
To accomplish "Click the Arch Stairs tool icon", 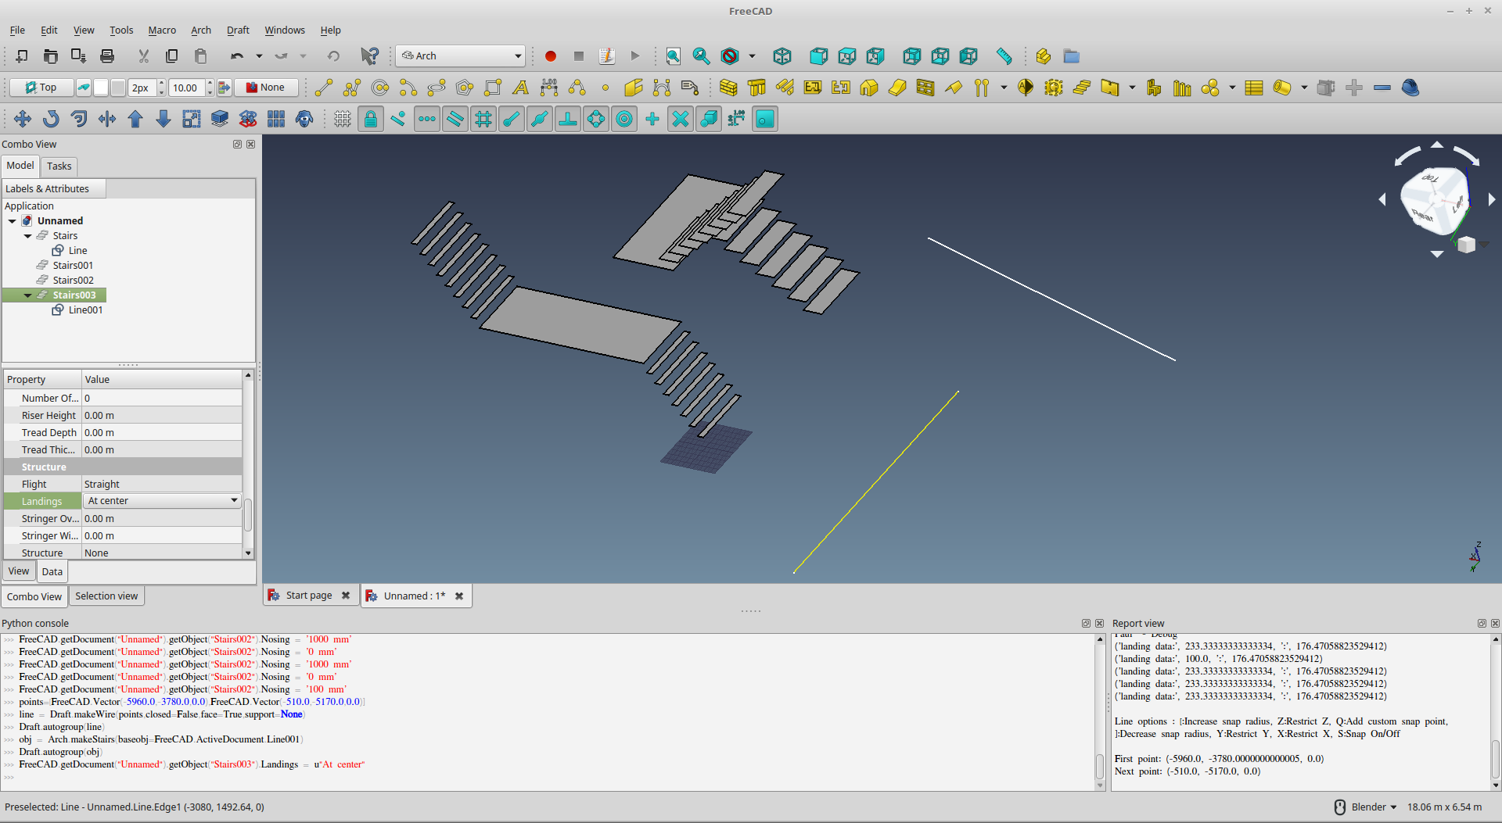I will [x=1082, y=88].
